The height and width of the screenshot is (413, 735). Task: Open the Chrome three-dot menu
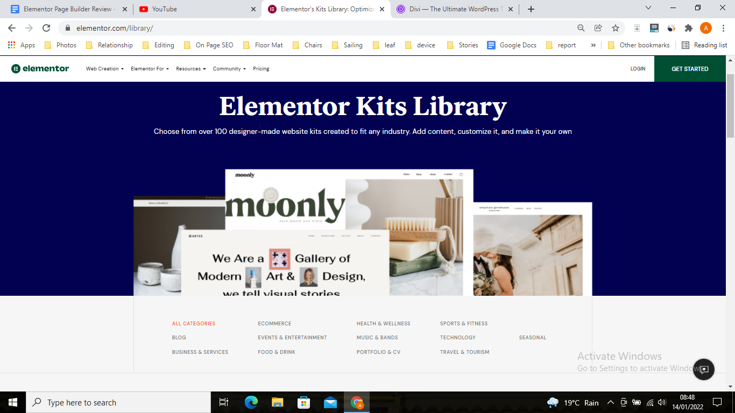pos(723,28)
